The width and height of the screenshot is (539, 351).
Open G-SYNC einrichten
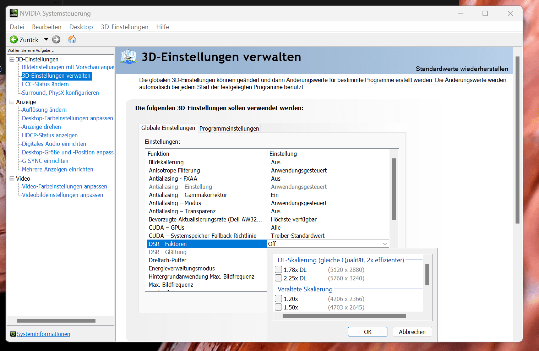[45, 161]
